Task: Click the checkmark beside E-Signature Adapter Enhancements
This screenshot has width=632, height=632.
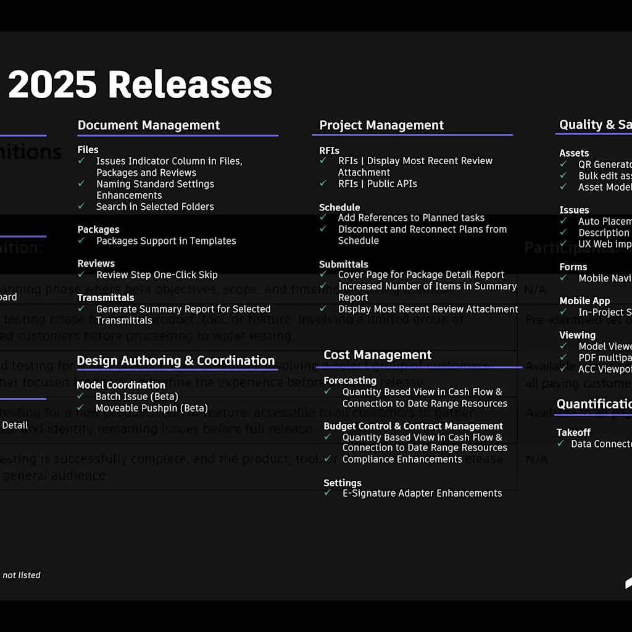Action: 327,493
